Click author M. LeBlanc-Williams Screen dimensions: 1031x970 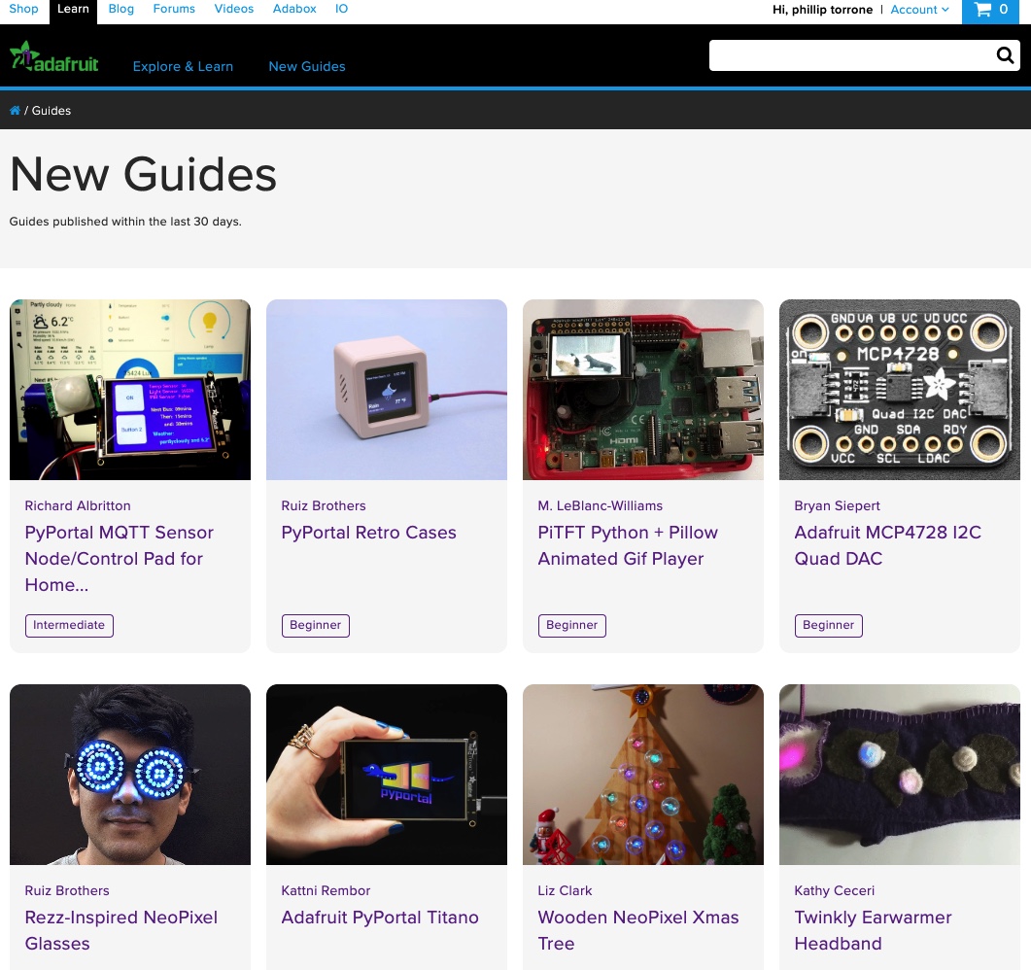pos(601,505)
